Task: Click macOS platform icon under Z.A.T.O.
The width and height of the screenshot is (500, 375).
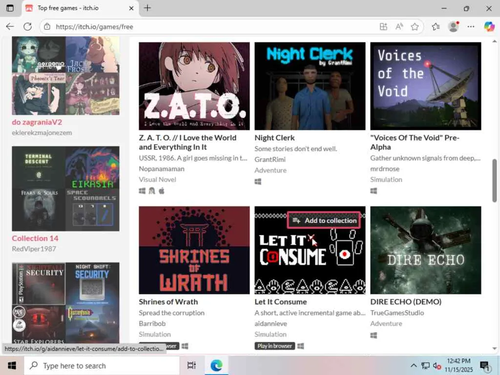Action: coord(161,191)
